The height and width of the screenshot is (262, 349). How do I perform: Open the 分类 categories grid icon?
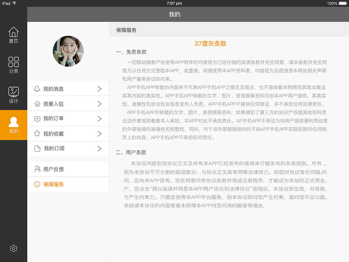tap(13, 62)
